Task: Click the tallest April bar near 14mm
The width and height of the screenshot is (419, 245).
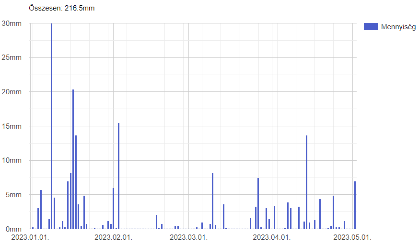Action: pyautogui.click(x=307, y=182)
